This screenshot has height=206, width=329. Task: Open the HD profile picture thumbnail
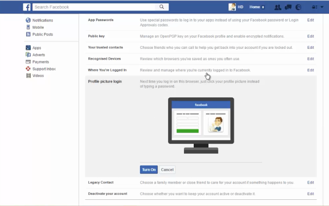[x=232, y=7]
